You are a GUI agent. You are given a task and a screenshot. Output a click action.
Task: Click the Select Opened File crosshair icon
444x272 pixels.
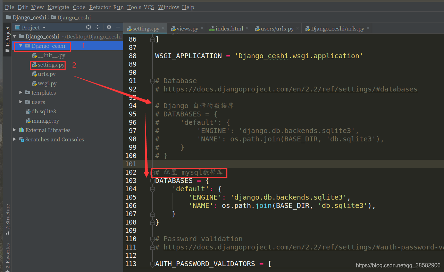pyautogui.click(x=89, y=27)
